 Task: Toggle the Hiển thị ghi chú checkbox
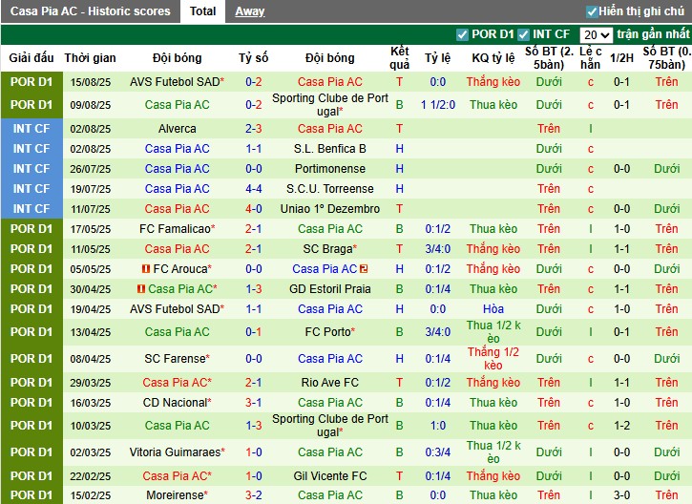coord(592,11)
